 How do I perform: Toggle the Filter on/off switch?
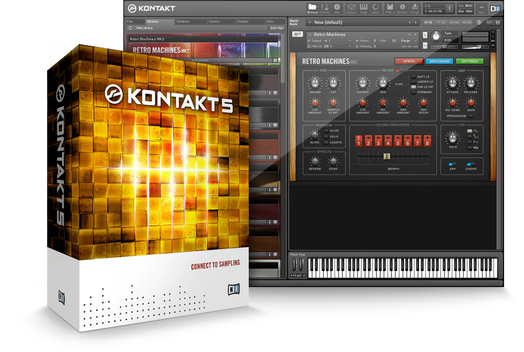click(399, 71)
